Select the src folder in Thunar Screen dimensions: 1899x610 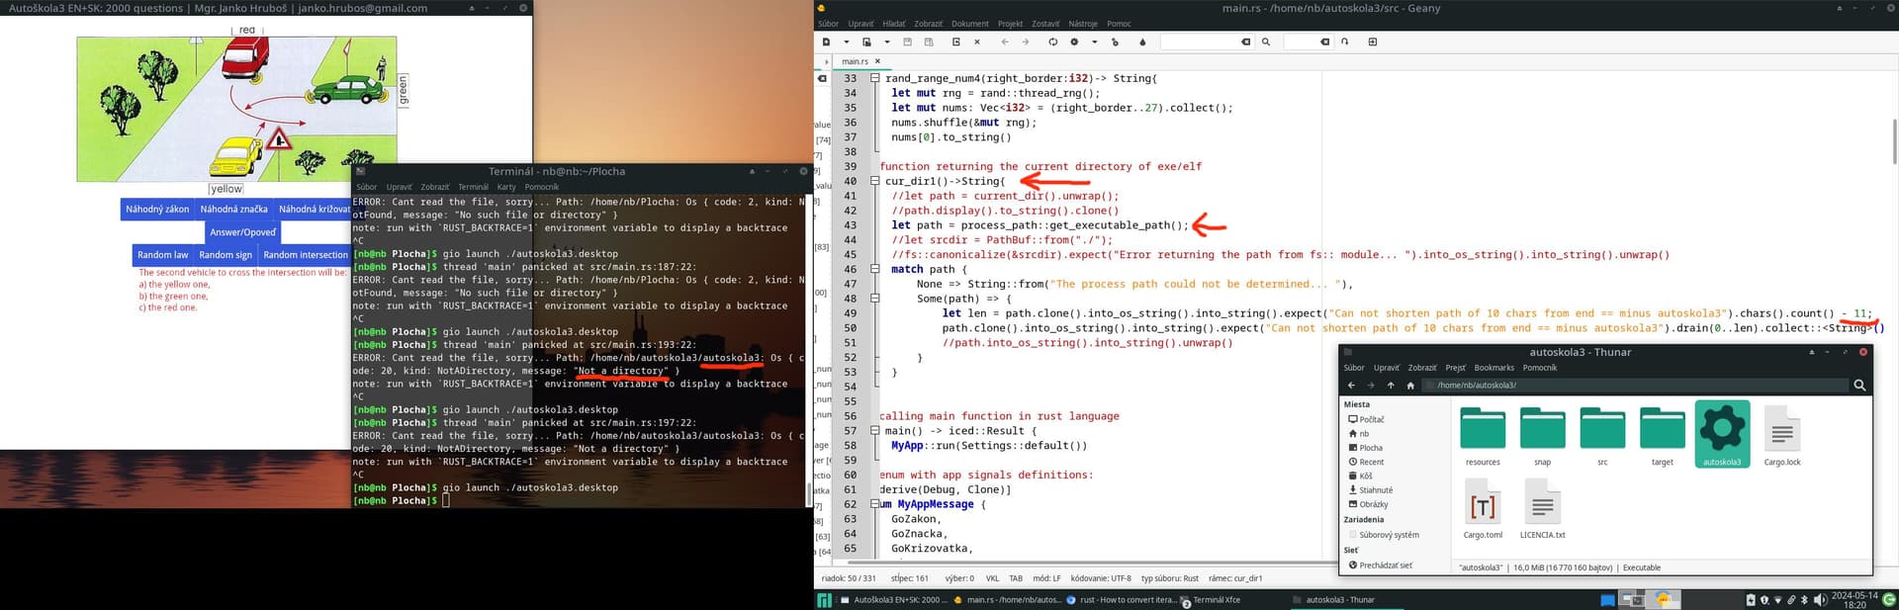point(1602,436)
